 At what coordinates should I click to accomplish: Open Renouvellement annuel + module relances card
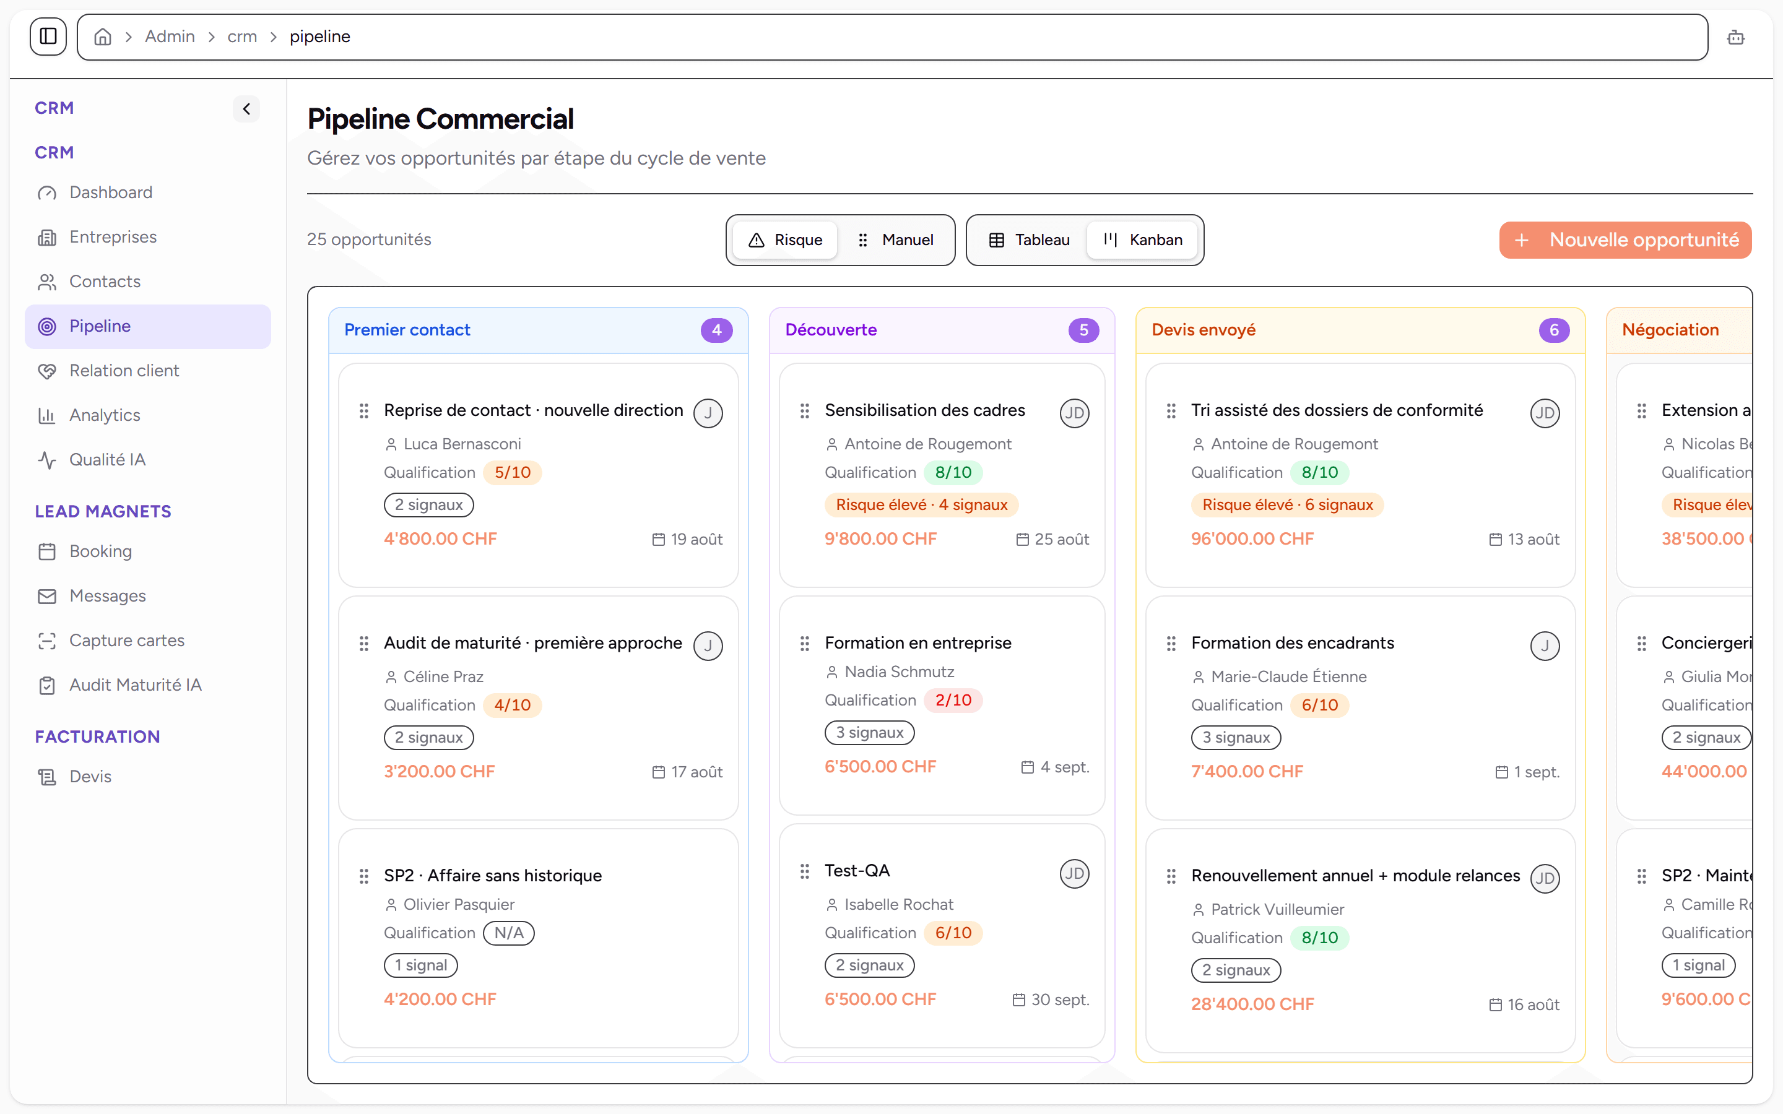[1360, 940]
